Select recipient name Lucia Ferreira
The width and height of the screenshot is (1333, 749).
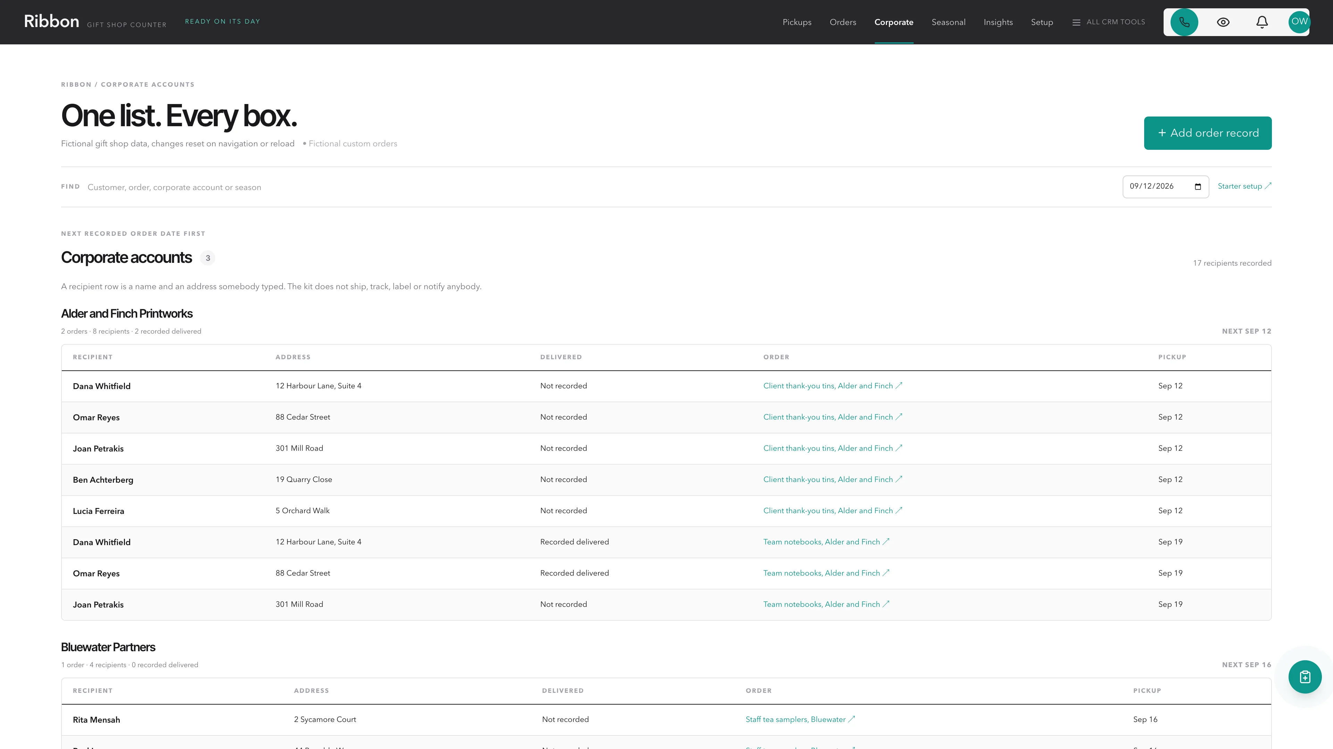click(x=98, y=511)
